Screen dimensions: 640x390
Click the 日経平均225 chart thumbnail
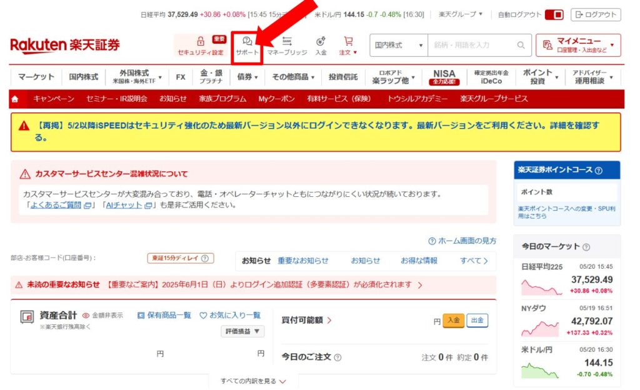[x=542, y=287]
